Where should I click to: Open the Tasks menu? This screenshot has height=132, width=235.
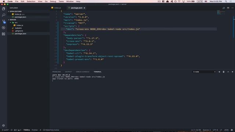[x=61, y=1]
